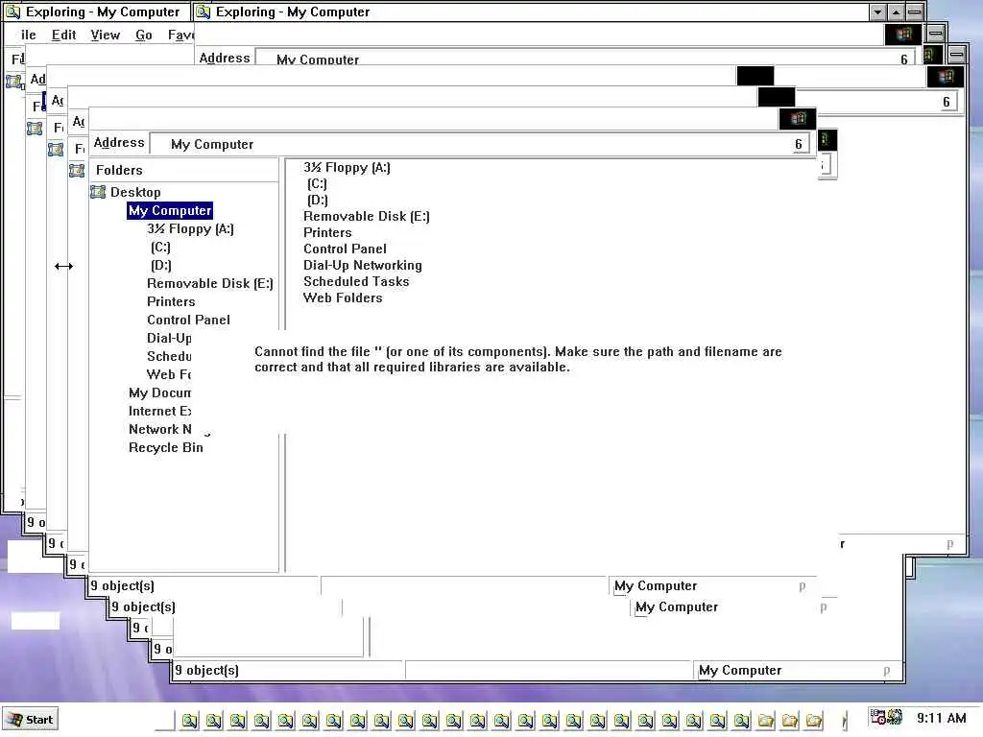The image size is (983, 737).
Task: Select Recycle Bin in the Folders tree
Action: [165, 447]
